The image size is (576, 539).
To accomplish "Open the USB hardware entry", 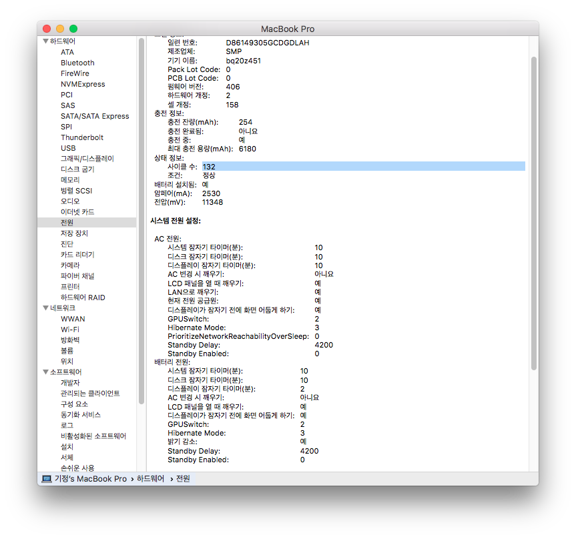I will click(68, 148).
